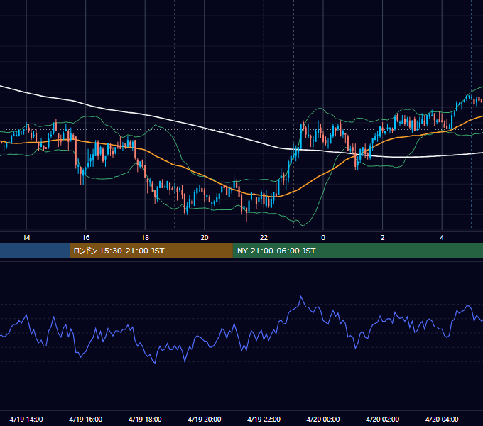Image resolution: width=483 pixels, height=426 pixels.
Task: Click the 22 hour axis label
Action: [x=264, y=238]
